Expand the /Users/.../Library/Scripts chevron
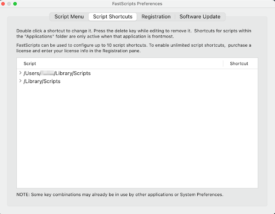The width and height of the screenshot is (275, 214). pyautogui.click(x=20, y=73)
